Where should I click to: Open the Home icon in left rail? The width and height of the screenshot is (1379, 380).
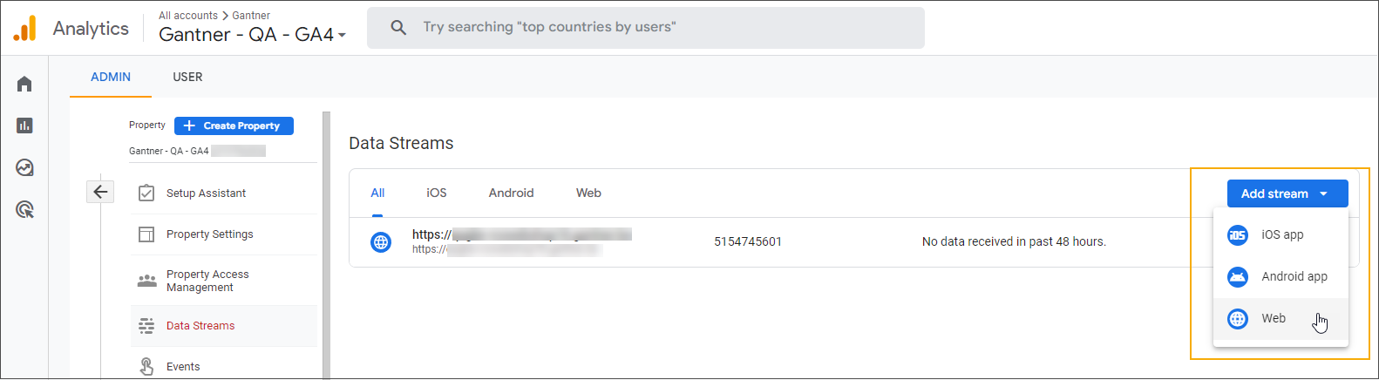coord(24,84)
